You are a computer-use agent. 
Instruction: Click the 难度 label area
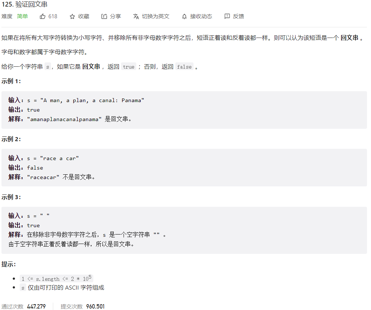(x=7, y=16)
